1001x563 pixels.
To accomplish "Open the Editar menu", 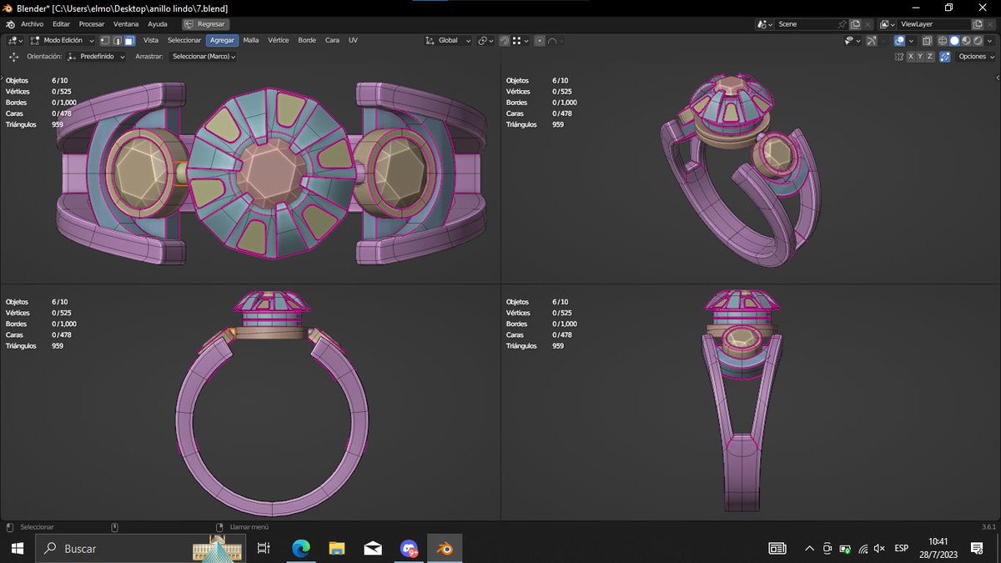I will pyautogui.click(x=61, y=24).
